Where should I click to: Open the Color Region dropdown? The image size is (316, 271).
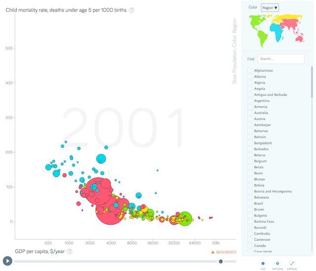point(270,8)
